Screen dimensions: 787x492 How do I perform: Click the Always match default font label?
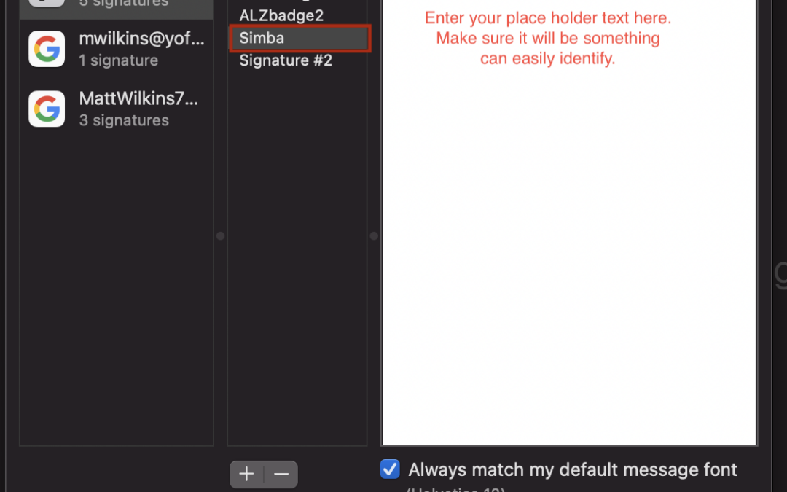(573, 469)
